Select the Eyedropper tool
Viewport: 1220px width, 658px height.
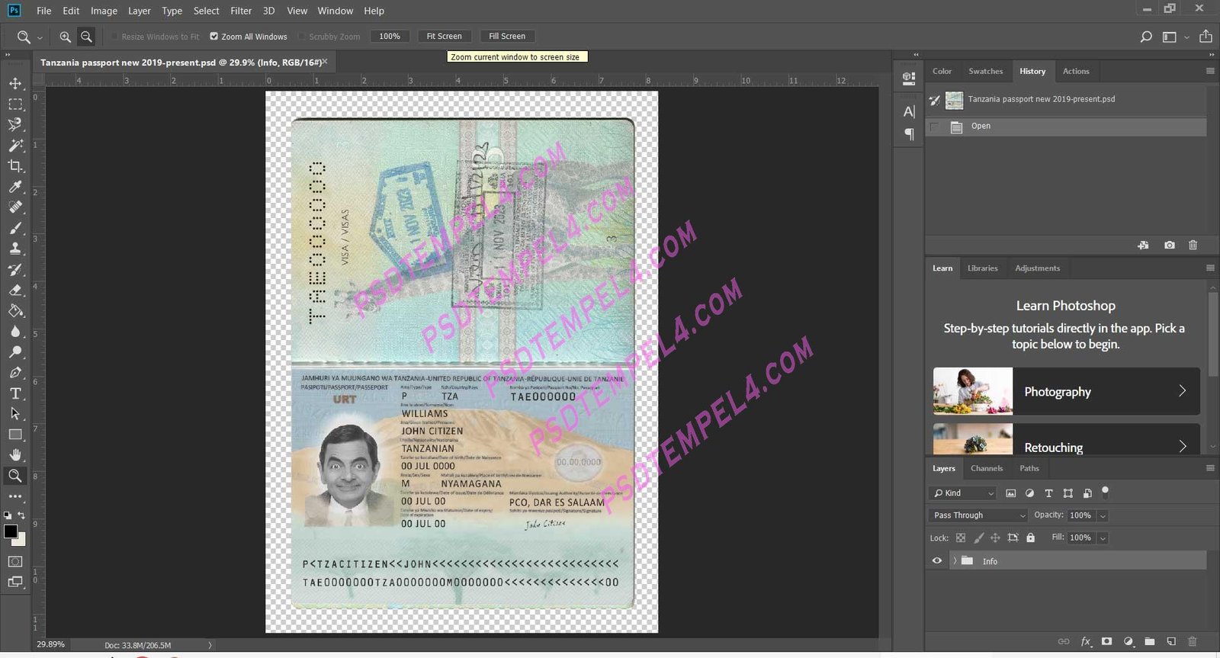(15, 187)
